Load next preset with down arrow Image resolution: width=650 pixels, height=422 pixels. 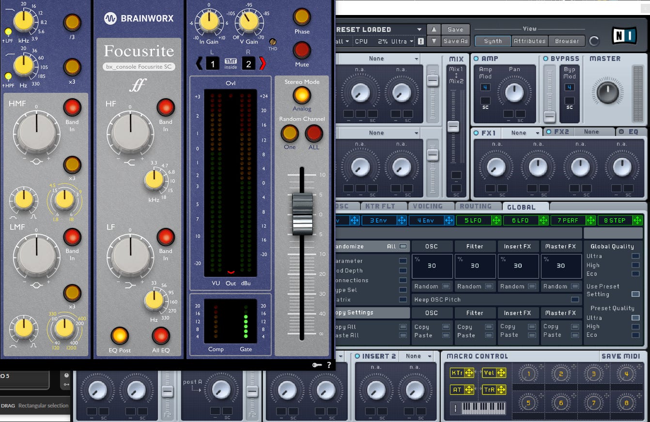click(x=434, y=41)
